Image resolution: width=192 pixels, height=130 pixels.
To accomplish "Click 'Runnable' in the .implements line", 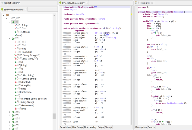I will pyautogui.click(x=80, y=14).
